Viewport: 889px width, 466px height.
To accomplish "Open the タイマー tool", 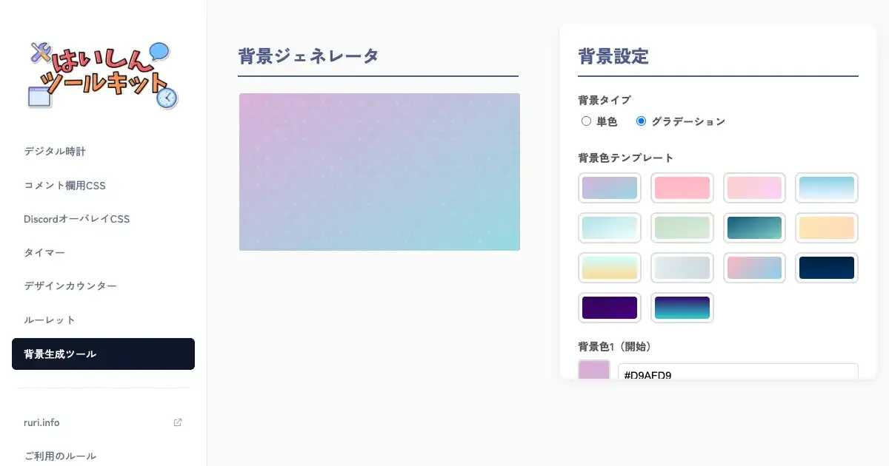I will [44, 253].
